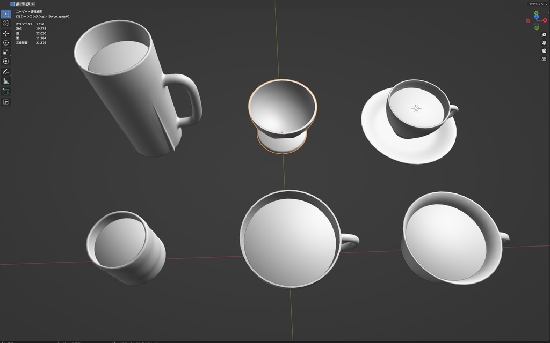
Task: Click the ユーザー・透視投影 view label
Action: coord(29,12)
